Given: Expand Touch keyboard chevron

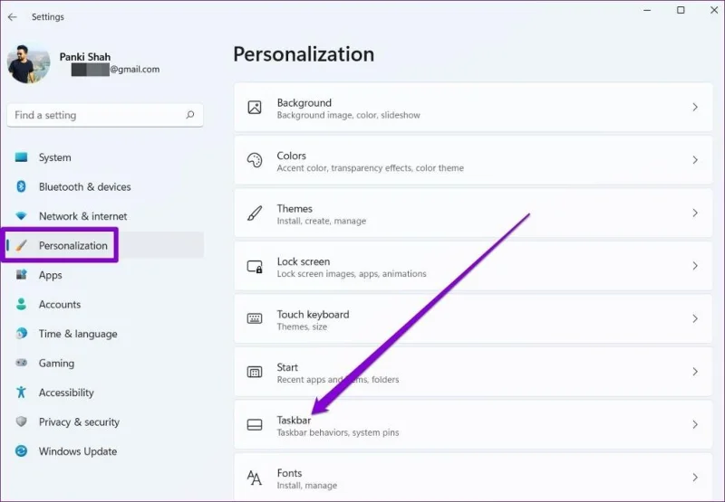Looking at the screenshot, I should coord(695,318).
